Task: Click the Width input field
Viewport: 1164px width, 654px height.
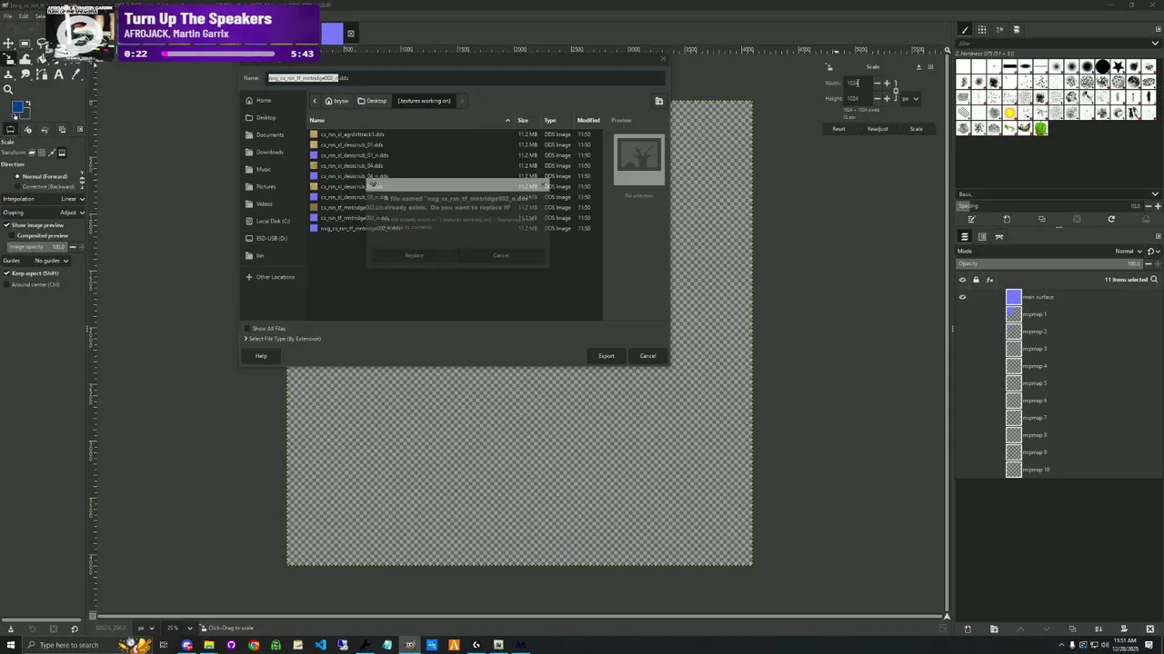Action: point(858,83)
